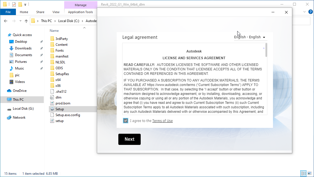Select the ODIS folder icon
The image size is (314, 177).
[52, 68]
